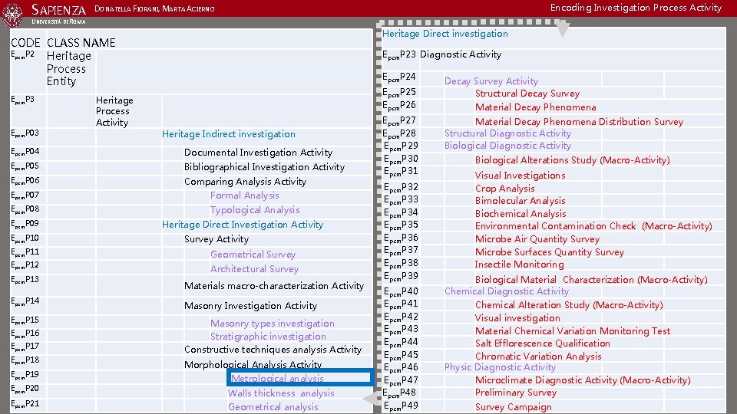Click the 'Typological Analysis' entry
The image size is (737, 414).
255,210
